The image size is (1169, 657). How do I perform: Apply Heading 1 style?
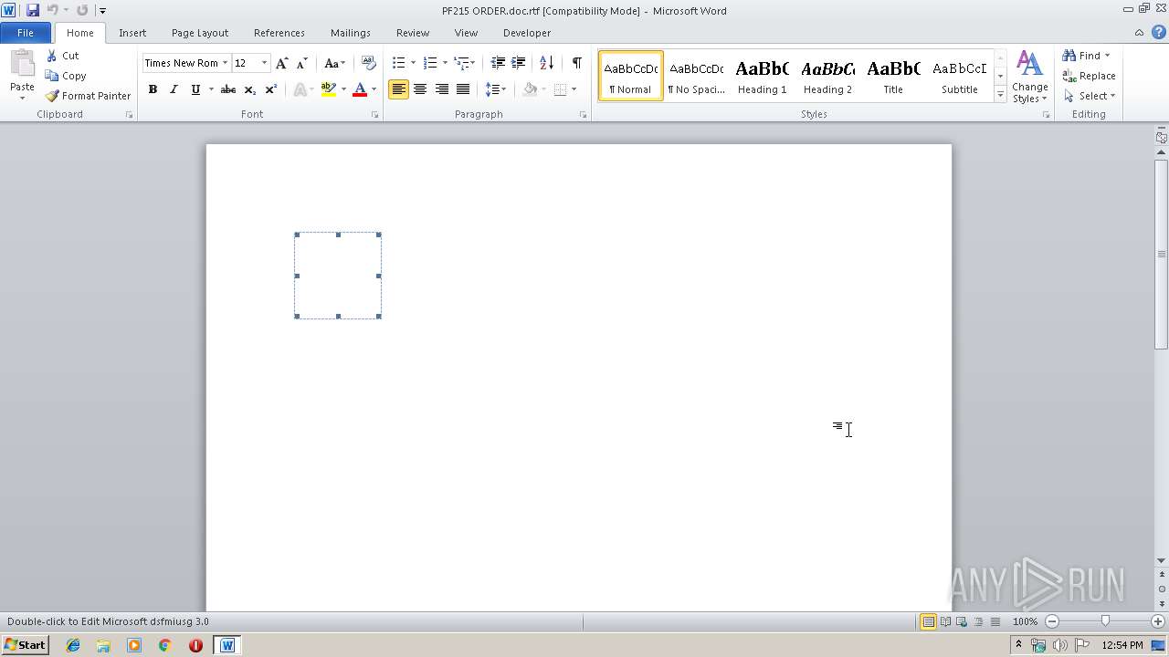(762, 76)
